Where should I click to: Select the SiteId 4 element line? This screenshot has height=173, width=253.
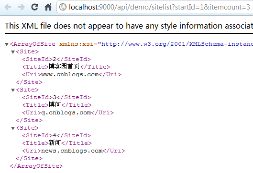point(56,135)
